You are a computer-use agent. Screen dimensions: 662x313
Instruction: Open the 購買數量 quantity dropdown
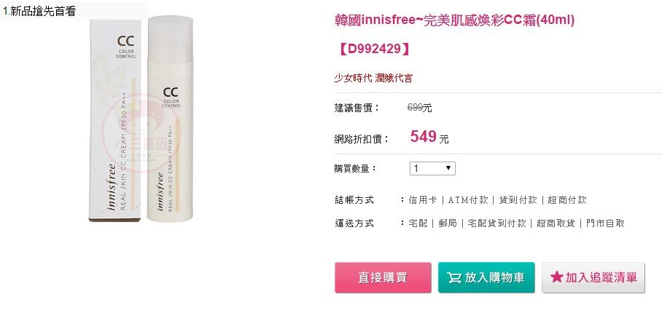(x=432, y=168)
